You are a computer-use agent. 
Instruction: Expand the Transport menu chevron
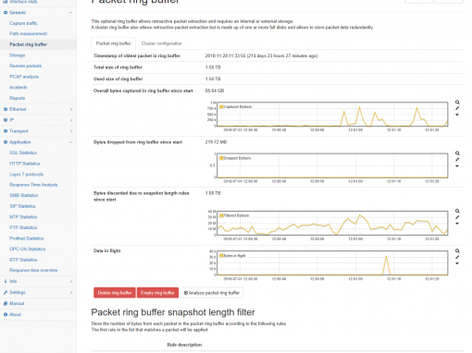[71, 131]
